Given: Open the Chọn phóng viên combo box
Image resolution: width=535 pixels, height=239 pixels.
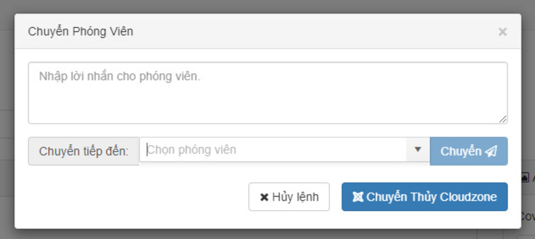Looking at the screenshot, I should [x=273, y=150].
